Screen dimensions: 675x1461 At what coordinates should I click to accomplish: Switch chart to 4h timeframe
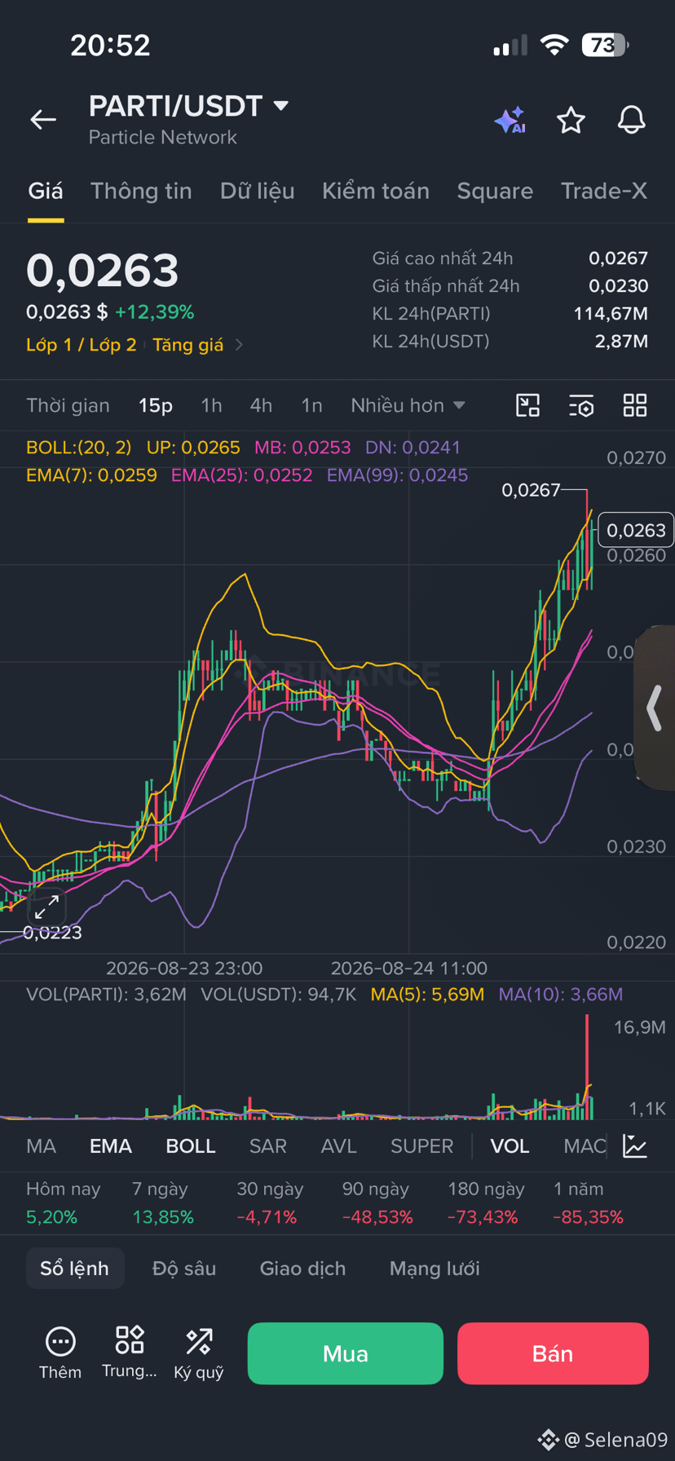point(261,405)
